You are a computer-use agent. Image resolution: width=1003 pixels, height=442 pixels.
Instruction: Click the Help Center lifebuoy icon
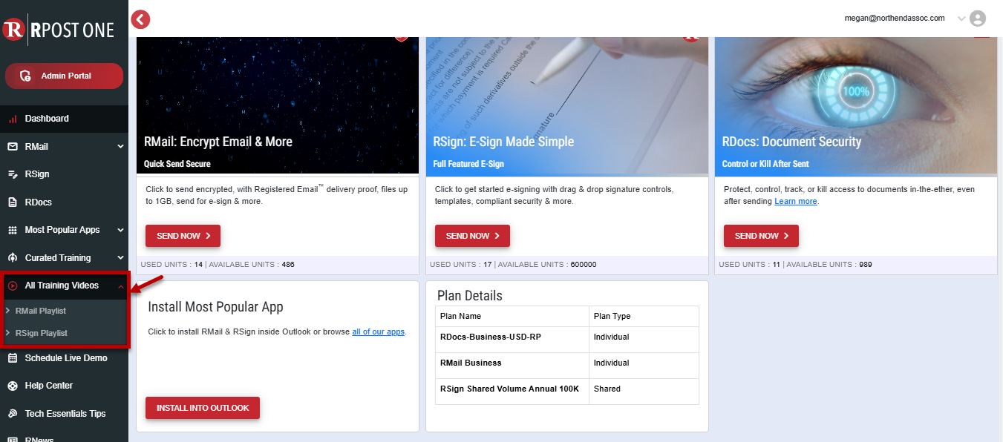pos(13,386)
